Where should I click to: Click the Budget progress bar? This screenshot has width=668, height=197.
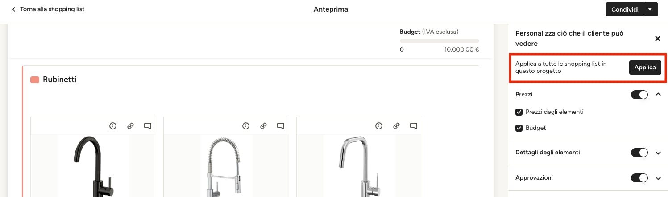[439, 41]
